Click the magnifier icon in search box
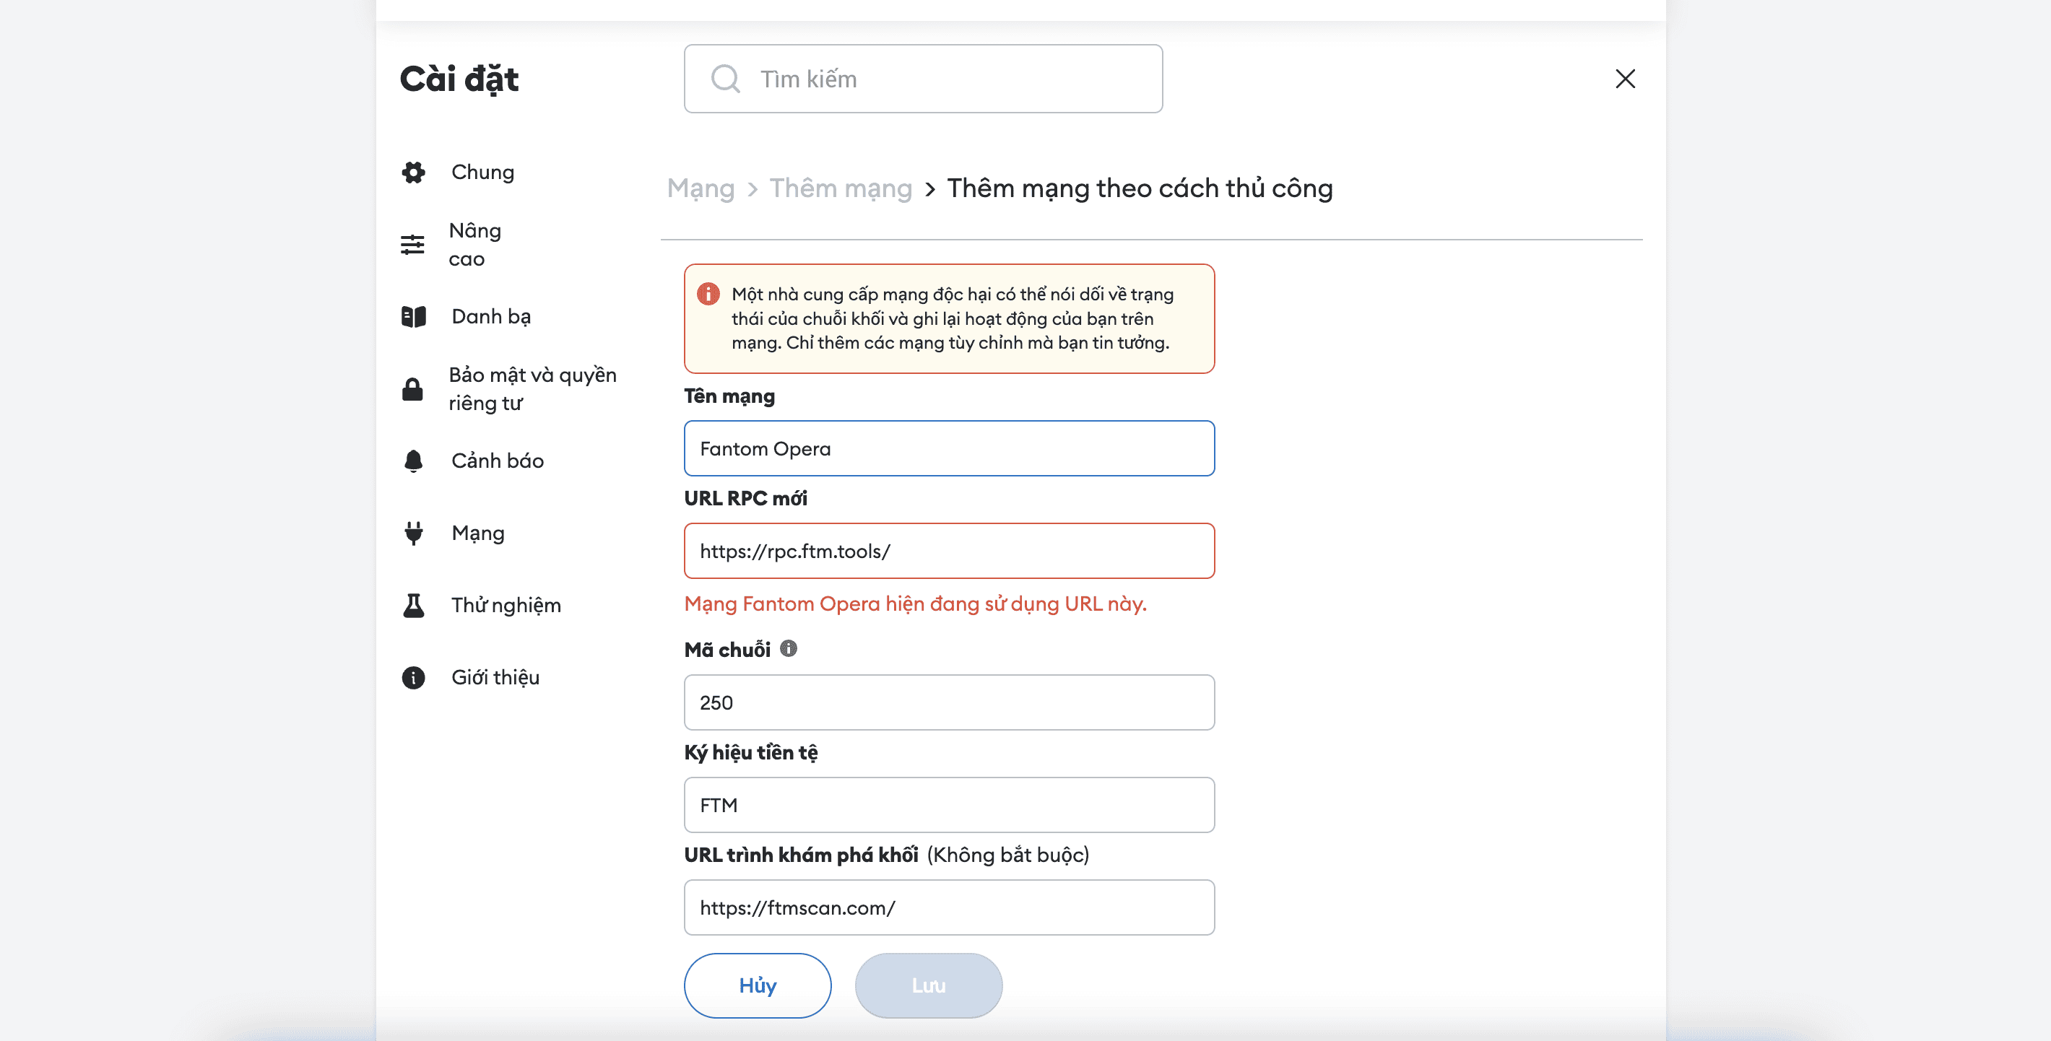2051x1041 pixels. coord(724,79)
